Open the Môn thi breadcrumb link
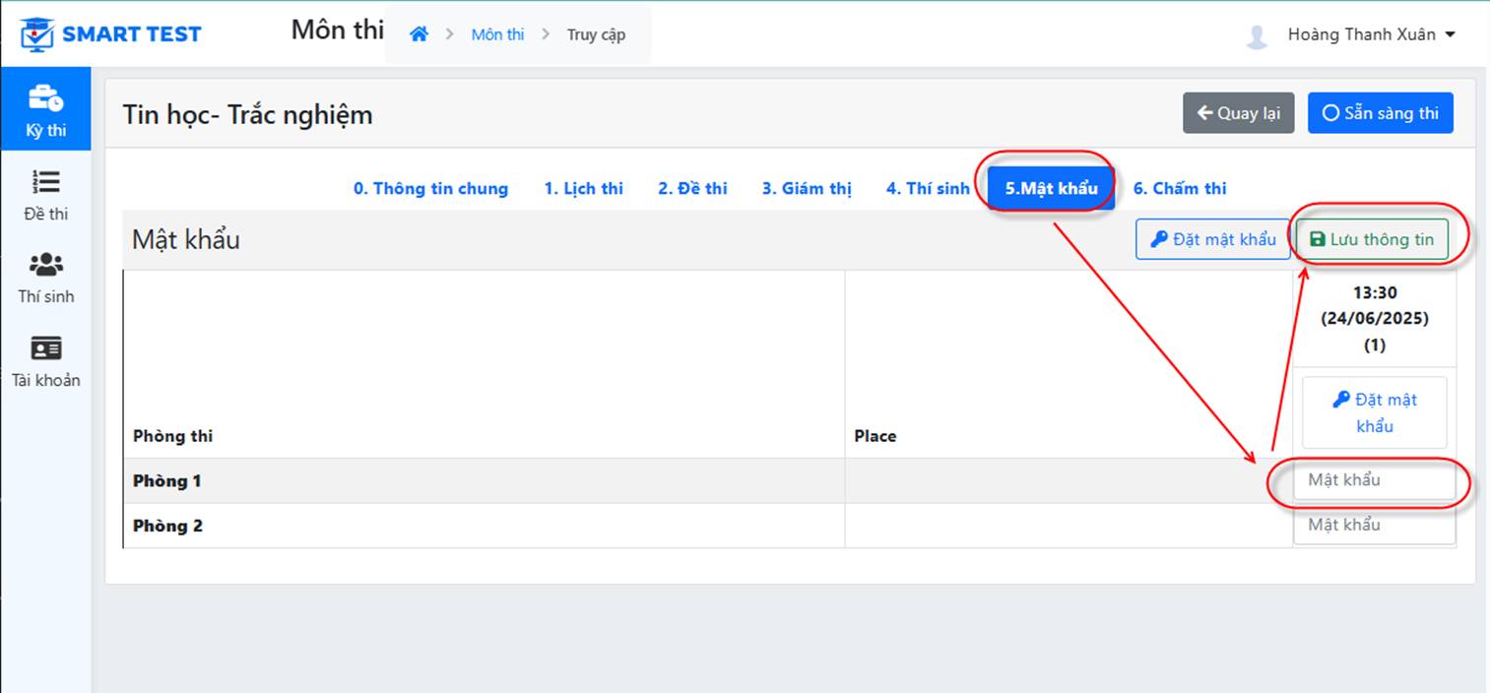 [497, 34]
